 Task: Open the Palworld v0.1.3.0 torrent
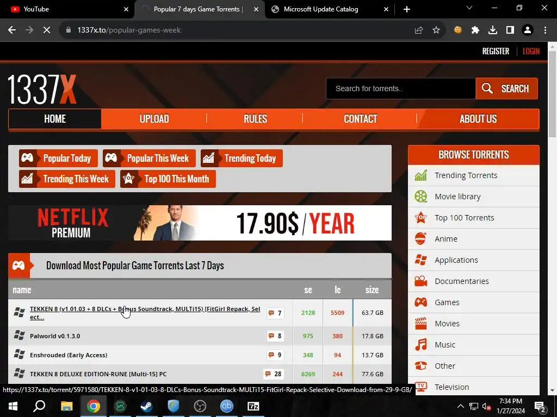click(55, 336)
